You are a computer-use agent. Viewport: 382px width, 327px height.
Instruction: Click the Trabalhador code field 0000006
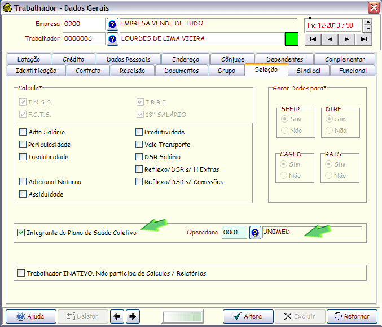pos(84,39)
